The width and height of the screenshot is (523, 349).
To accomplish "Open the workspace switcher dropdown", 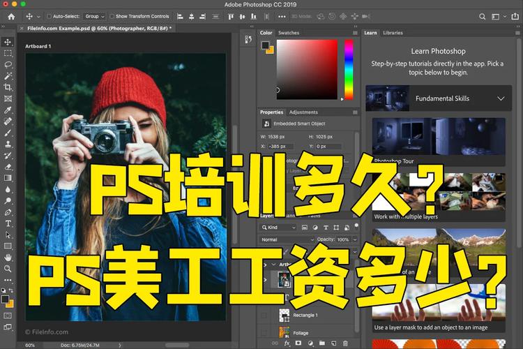I will (499, 16).
